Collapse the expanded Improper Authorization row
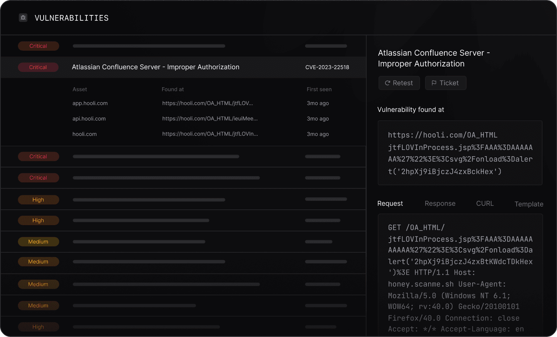Image resolution: width=557 pixels, height=337 pixels. (x=183, y=67)
